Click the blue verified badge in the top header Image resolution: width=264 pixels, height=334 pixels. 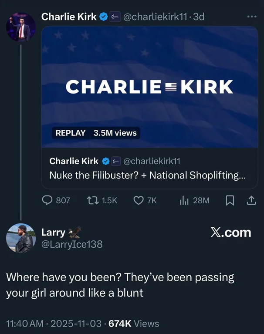(104, 17)
